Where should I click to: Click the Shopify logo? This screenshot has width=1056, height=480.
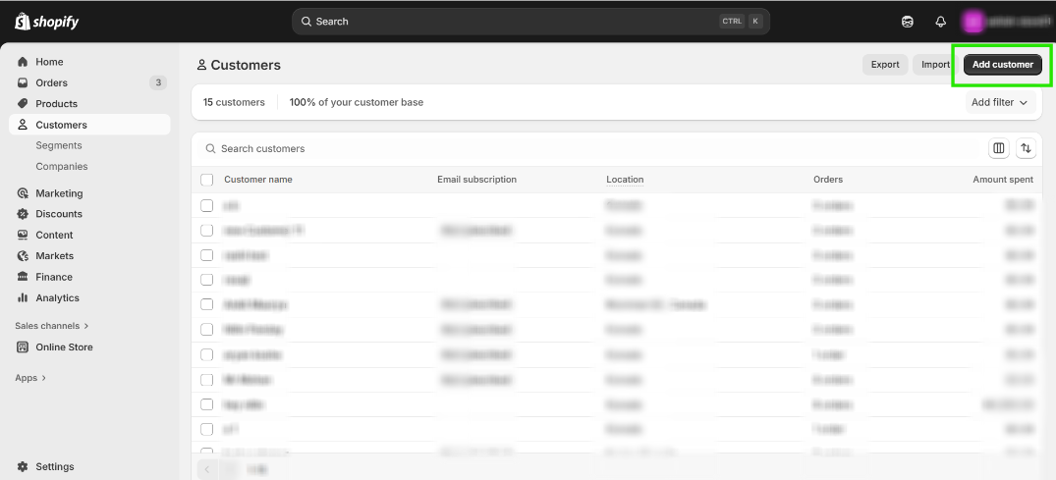(46, 22)
